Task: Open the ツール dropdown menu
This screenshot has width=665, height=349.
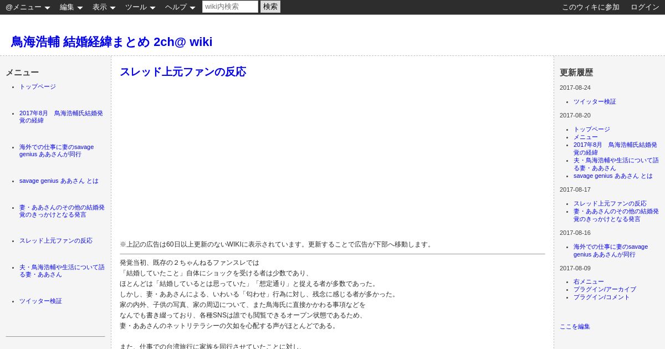Action: tap(140, 7)
